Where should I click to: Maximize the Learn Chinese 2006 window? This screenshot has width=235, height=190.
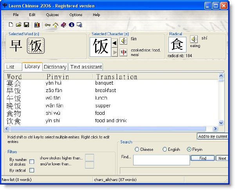click(x=216, y=6)
